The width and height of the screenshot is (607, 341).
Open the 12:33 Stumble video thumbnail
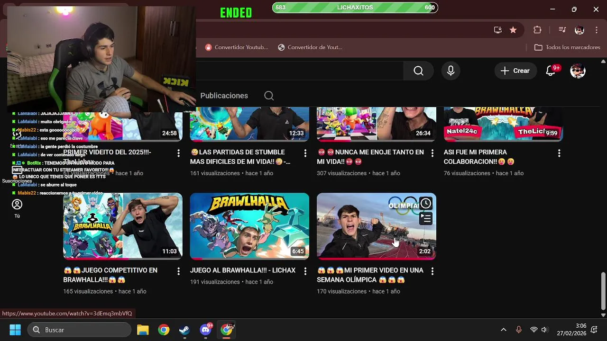point(249,124)
